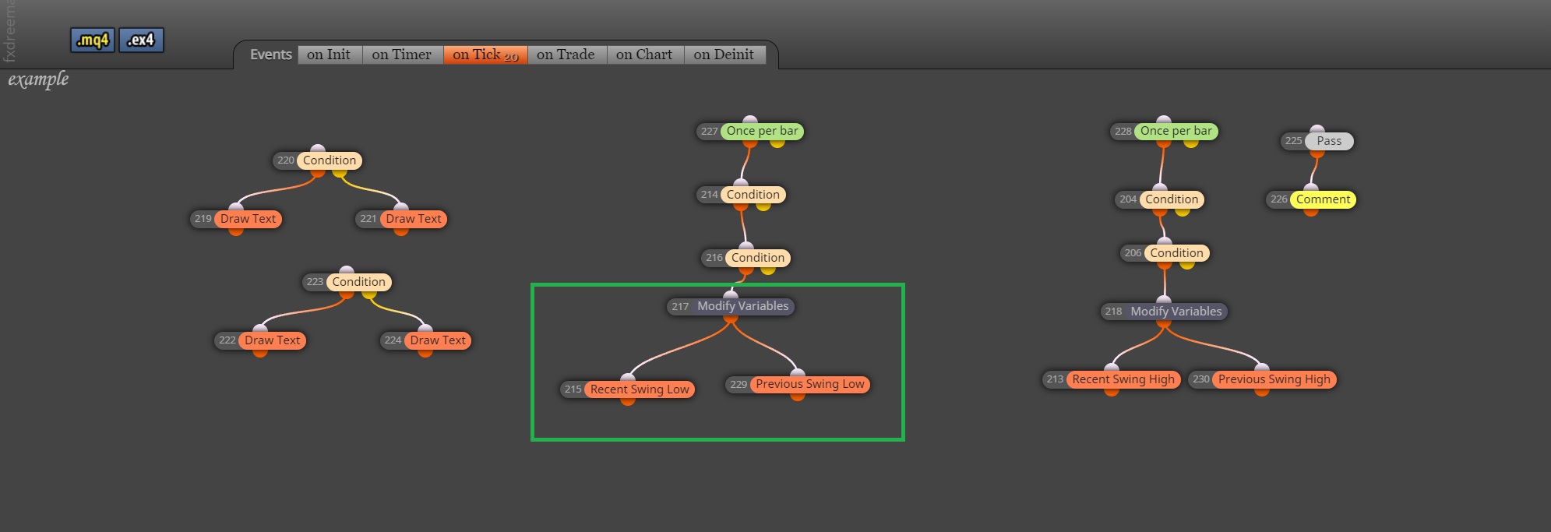Switch to the on Init tab
This screenshot has height=532, width=1551.
point(330,55)
